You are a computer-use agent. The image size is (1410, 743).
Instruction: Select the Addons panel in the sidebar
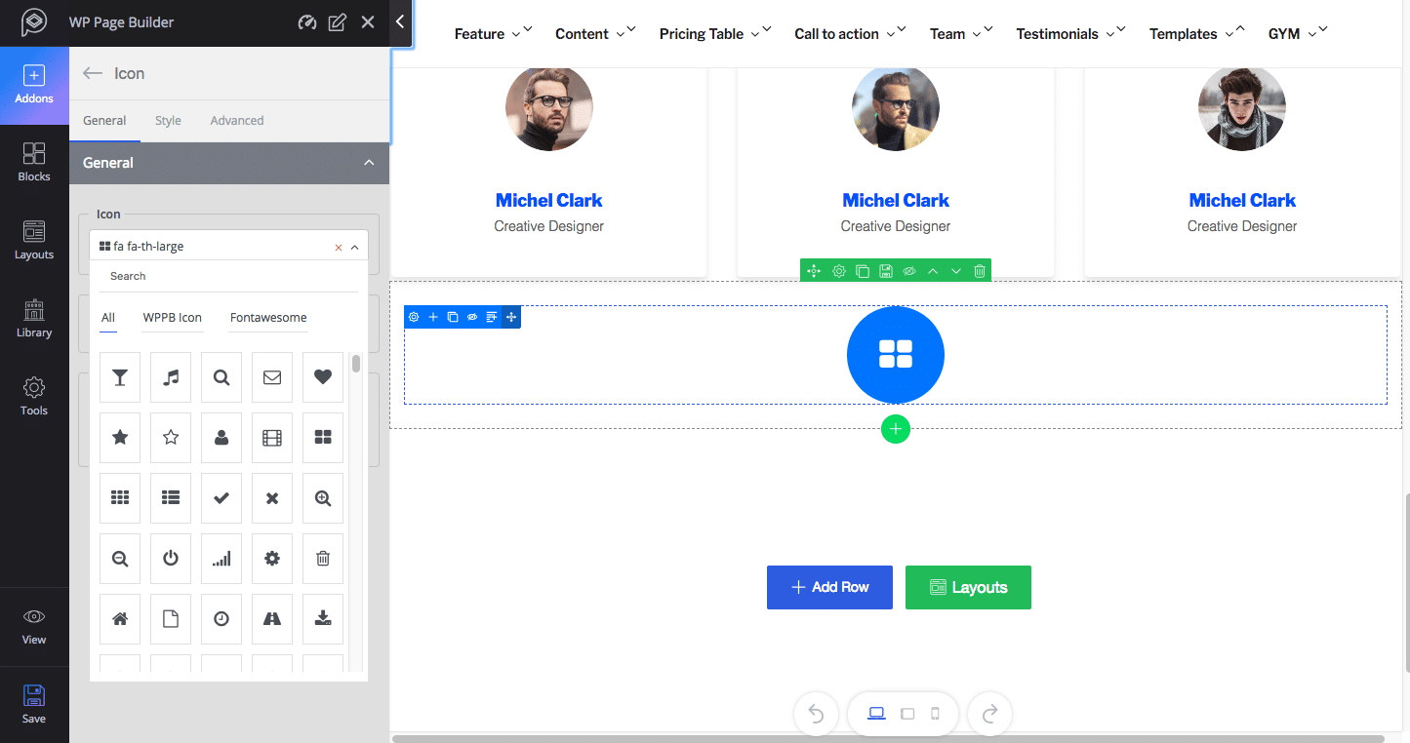34,85
